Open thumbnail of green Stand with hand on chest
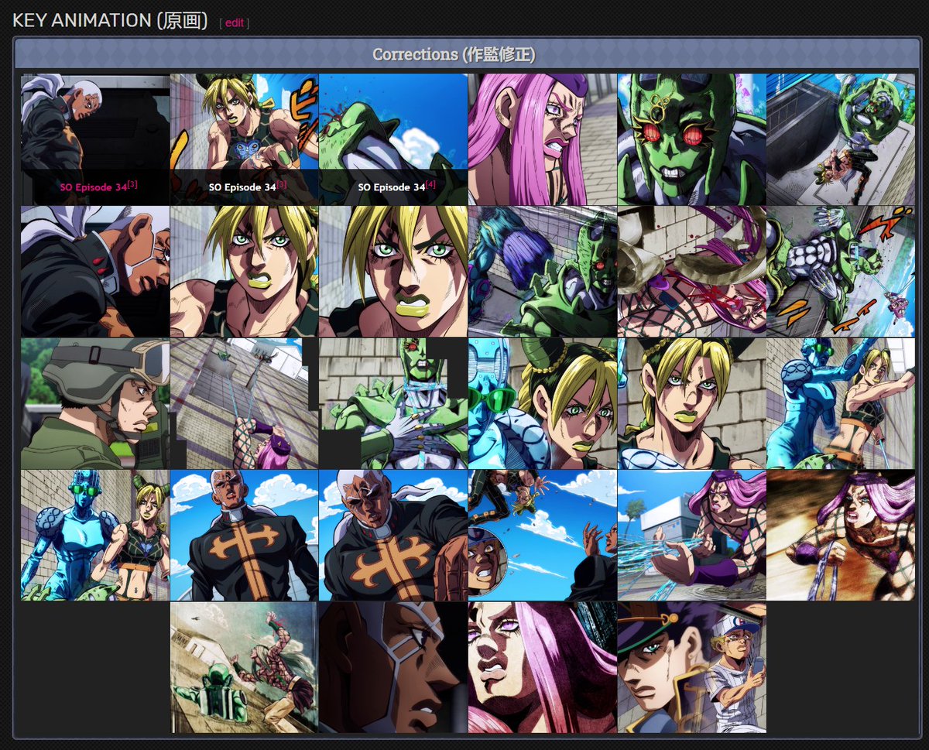The image size is (929, 750). point(393,403)
